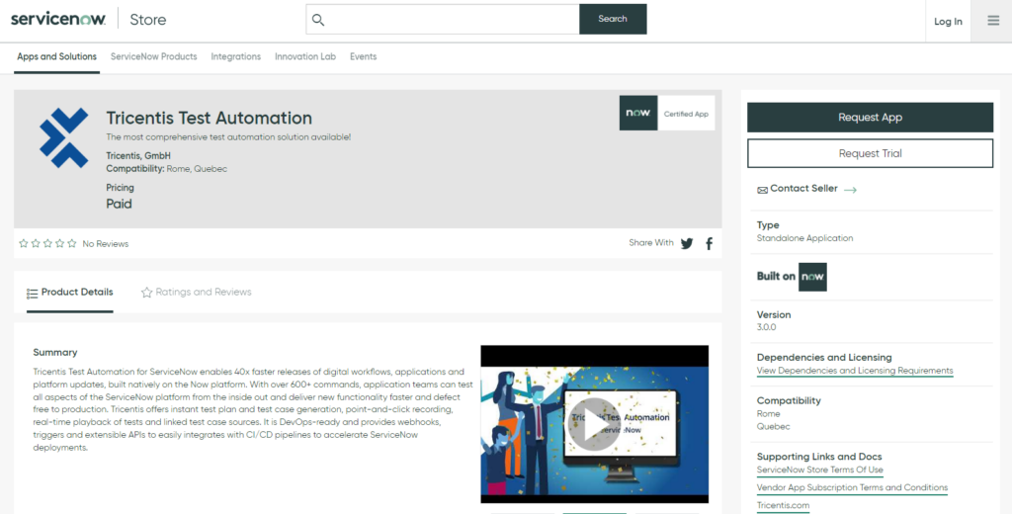
Task: Open the Tricentis.com link
Action: (783, 506)
